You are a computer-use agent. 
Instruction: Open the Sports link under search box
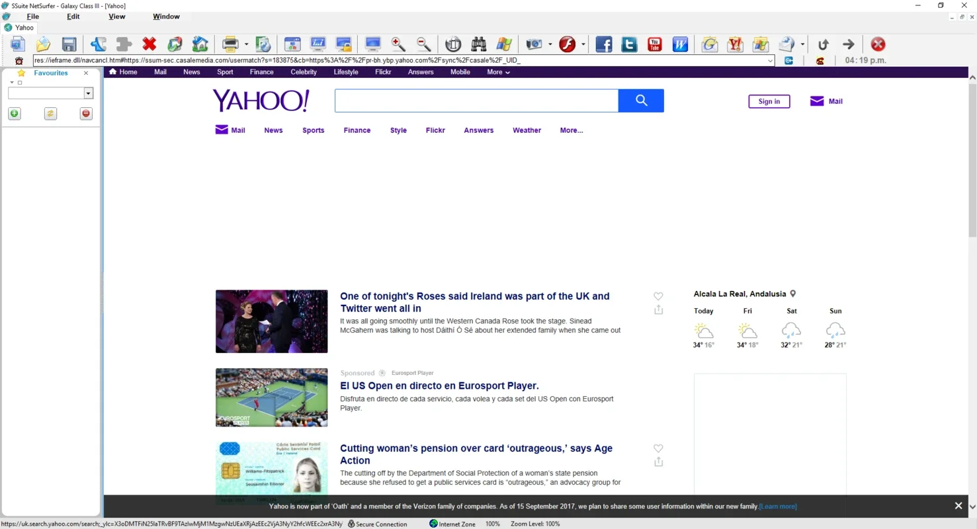(313, 130)
